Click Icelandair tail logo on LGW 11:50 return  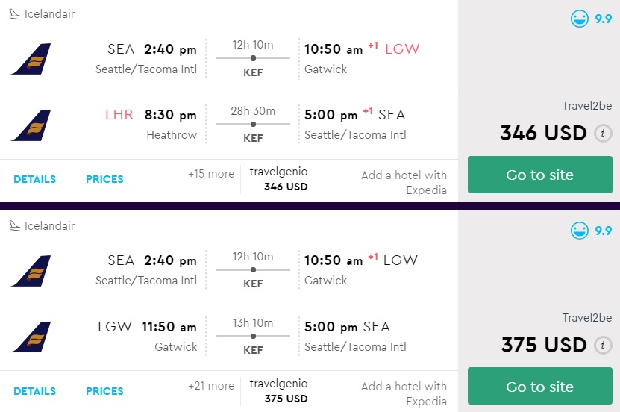click(31, 337)
